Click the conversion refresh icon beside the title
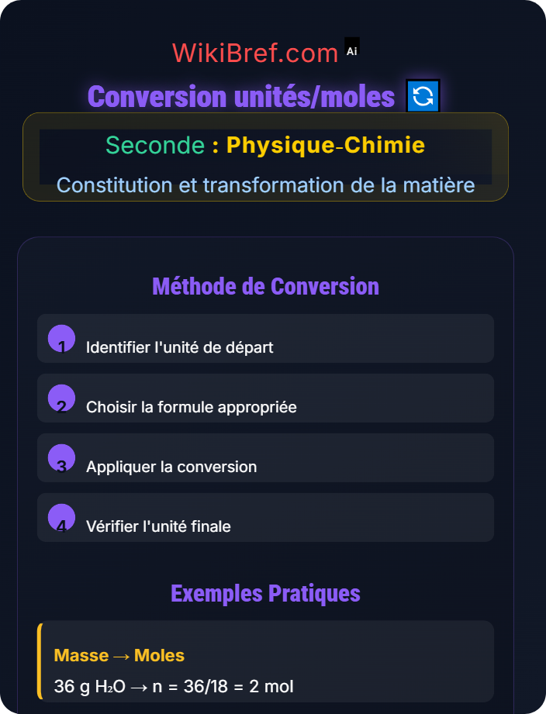 click(423, 95)
